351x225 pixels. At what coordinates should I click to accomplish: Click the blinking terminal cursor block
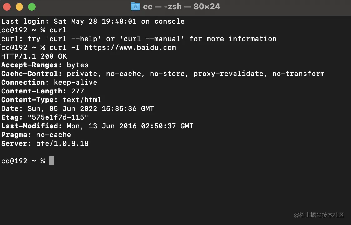pyautogui.click(x=51, y=161)
